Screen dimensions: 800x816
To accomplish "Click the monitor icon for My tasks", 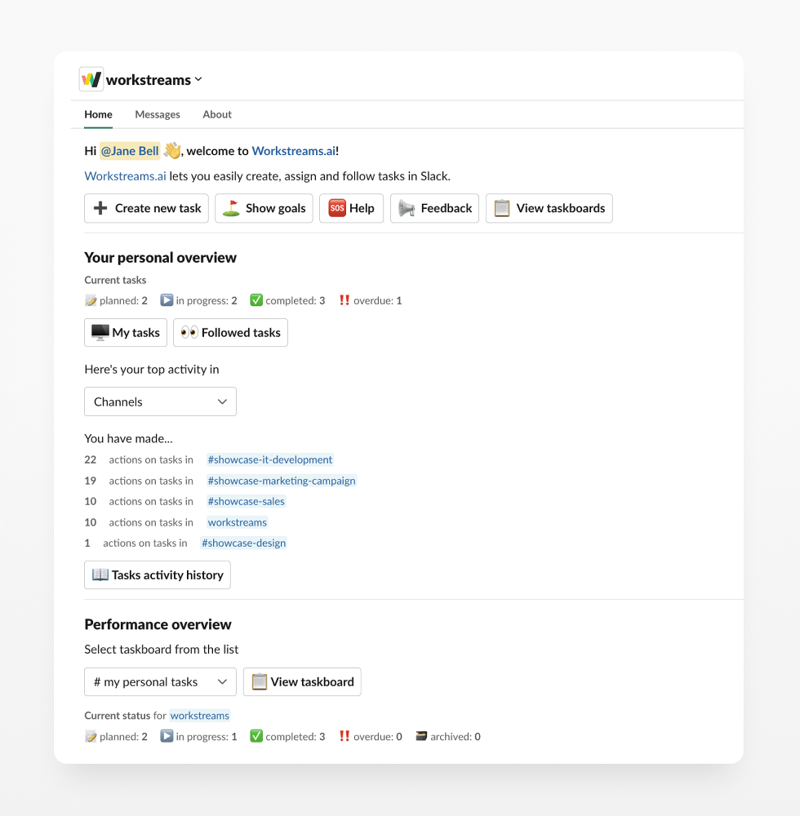I will (x=100, y=332).
